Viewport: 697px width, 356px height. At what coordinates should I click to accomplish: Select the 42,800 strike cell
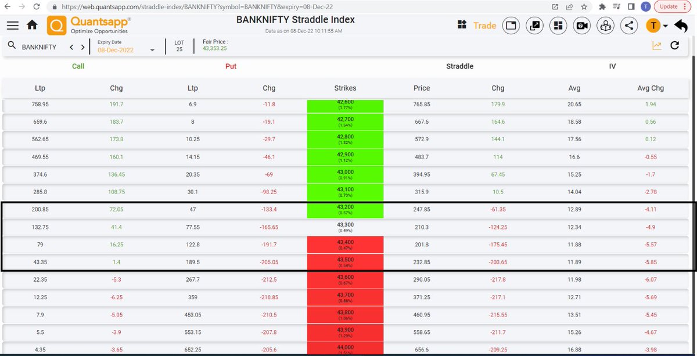click(345, 139)
